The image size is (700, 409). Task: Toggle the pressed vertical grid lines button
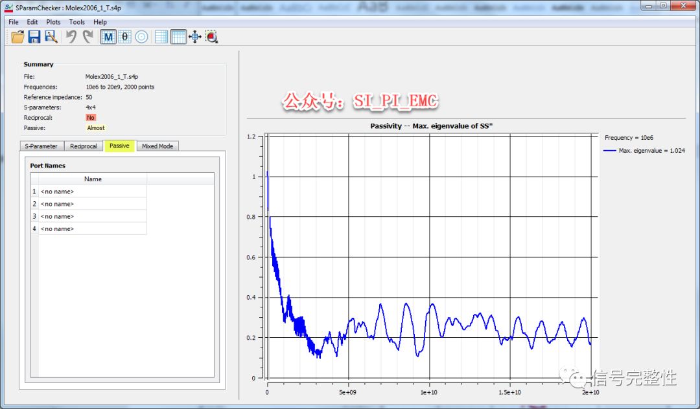click(178, 37)
